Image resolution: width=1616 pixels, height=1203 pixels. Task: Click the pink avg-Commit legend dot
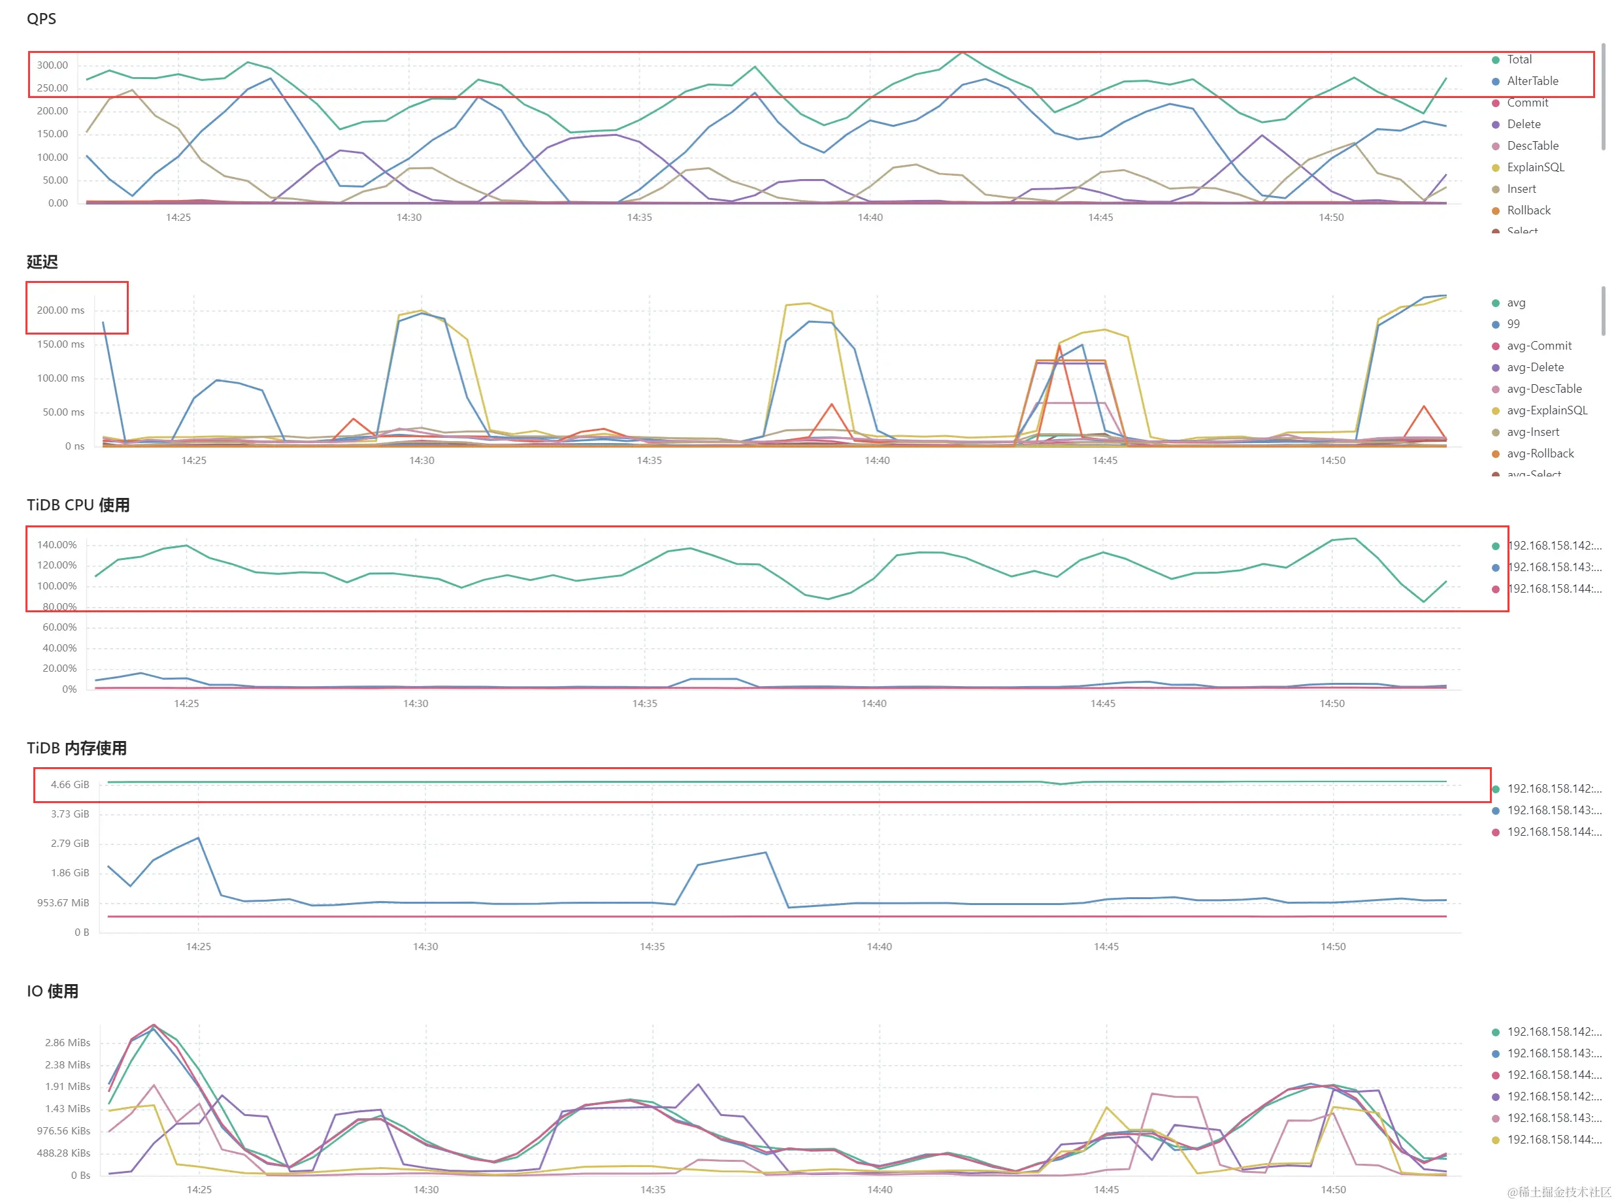1495,346
